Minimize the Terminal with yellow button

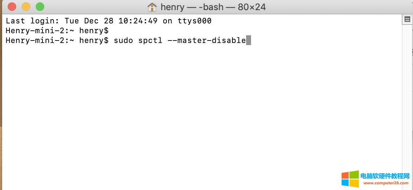click(26, 7)
